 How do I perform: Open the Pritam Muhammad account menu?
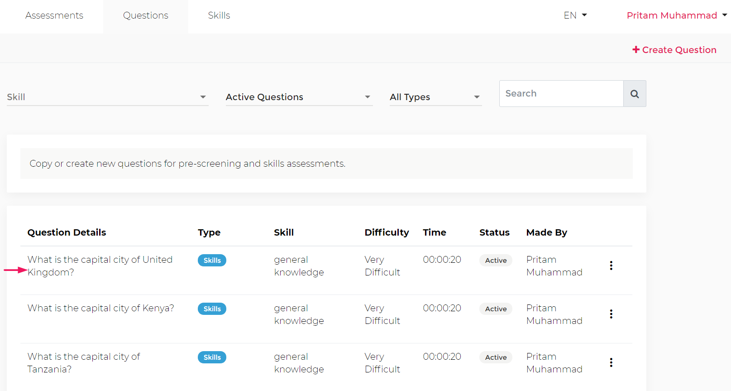click(x=676, y=15)
